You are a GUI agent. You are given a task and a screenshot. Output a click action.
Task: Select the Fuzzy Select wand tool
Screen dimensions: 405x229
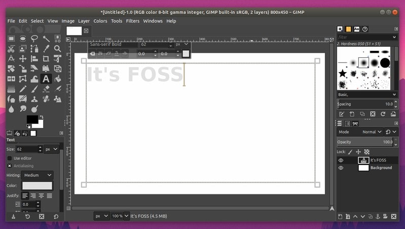click(46, 39)
